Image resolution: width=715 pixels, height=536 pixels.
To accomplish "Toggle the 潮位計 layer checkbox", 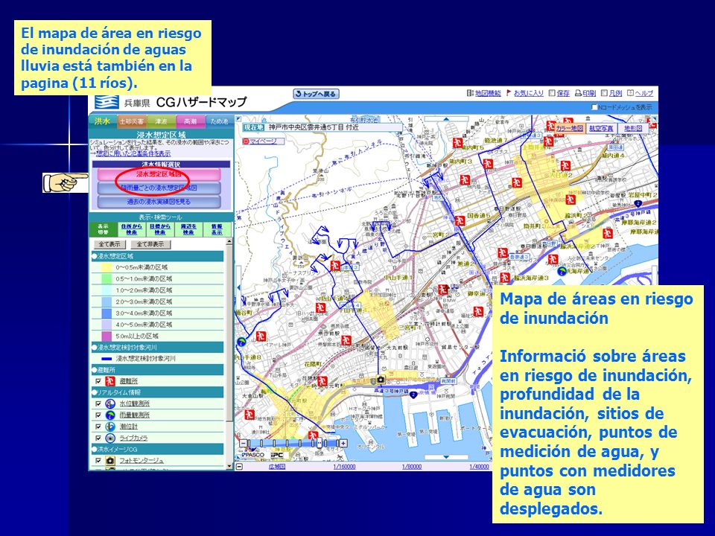I will [98, 426].
